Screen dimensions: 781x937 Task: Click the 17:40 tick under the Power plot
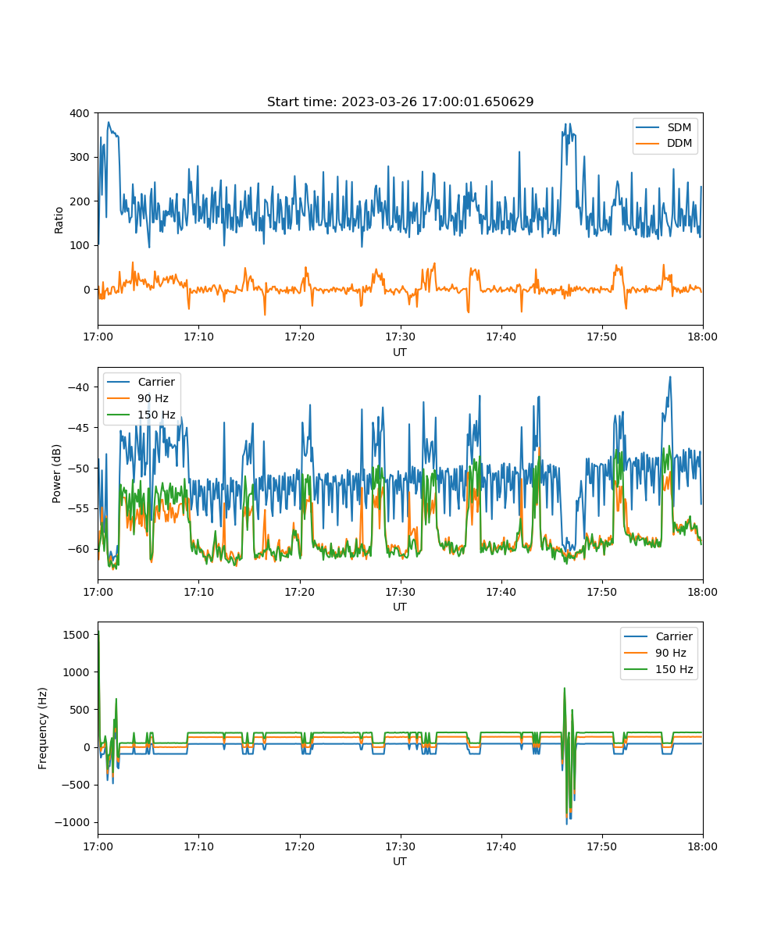click(x=501, y=591)
